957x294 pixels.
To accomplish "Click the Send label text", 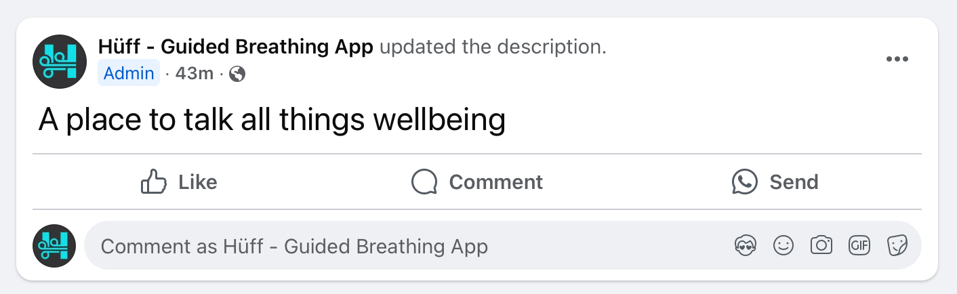I will click(x=794, y=182).
